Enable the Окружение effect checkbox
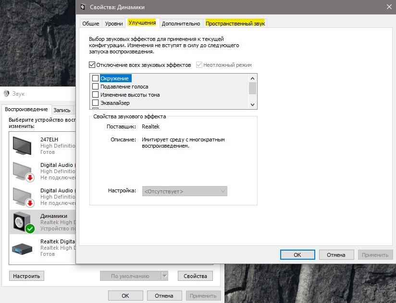The height and width of the screenshot is (303, 396). [95, 78]
